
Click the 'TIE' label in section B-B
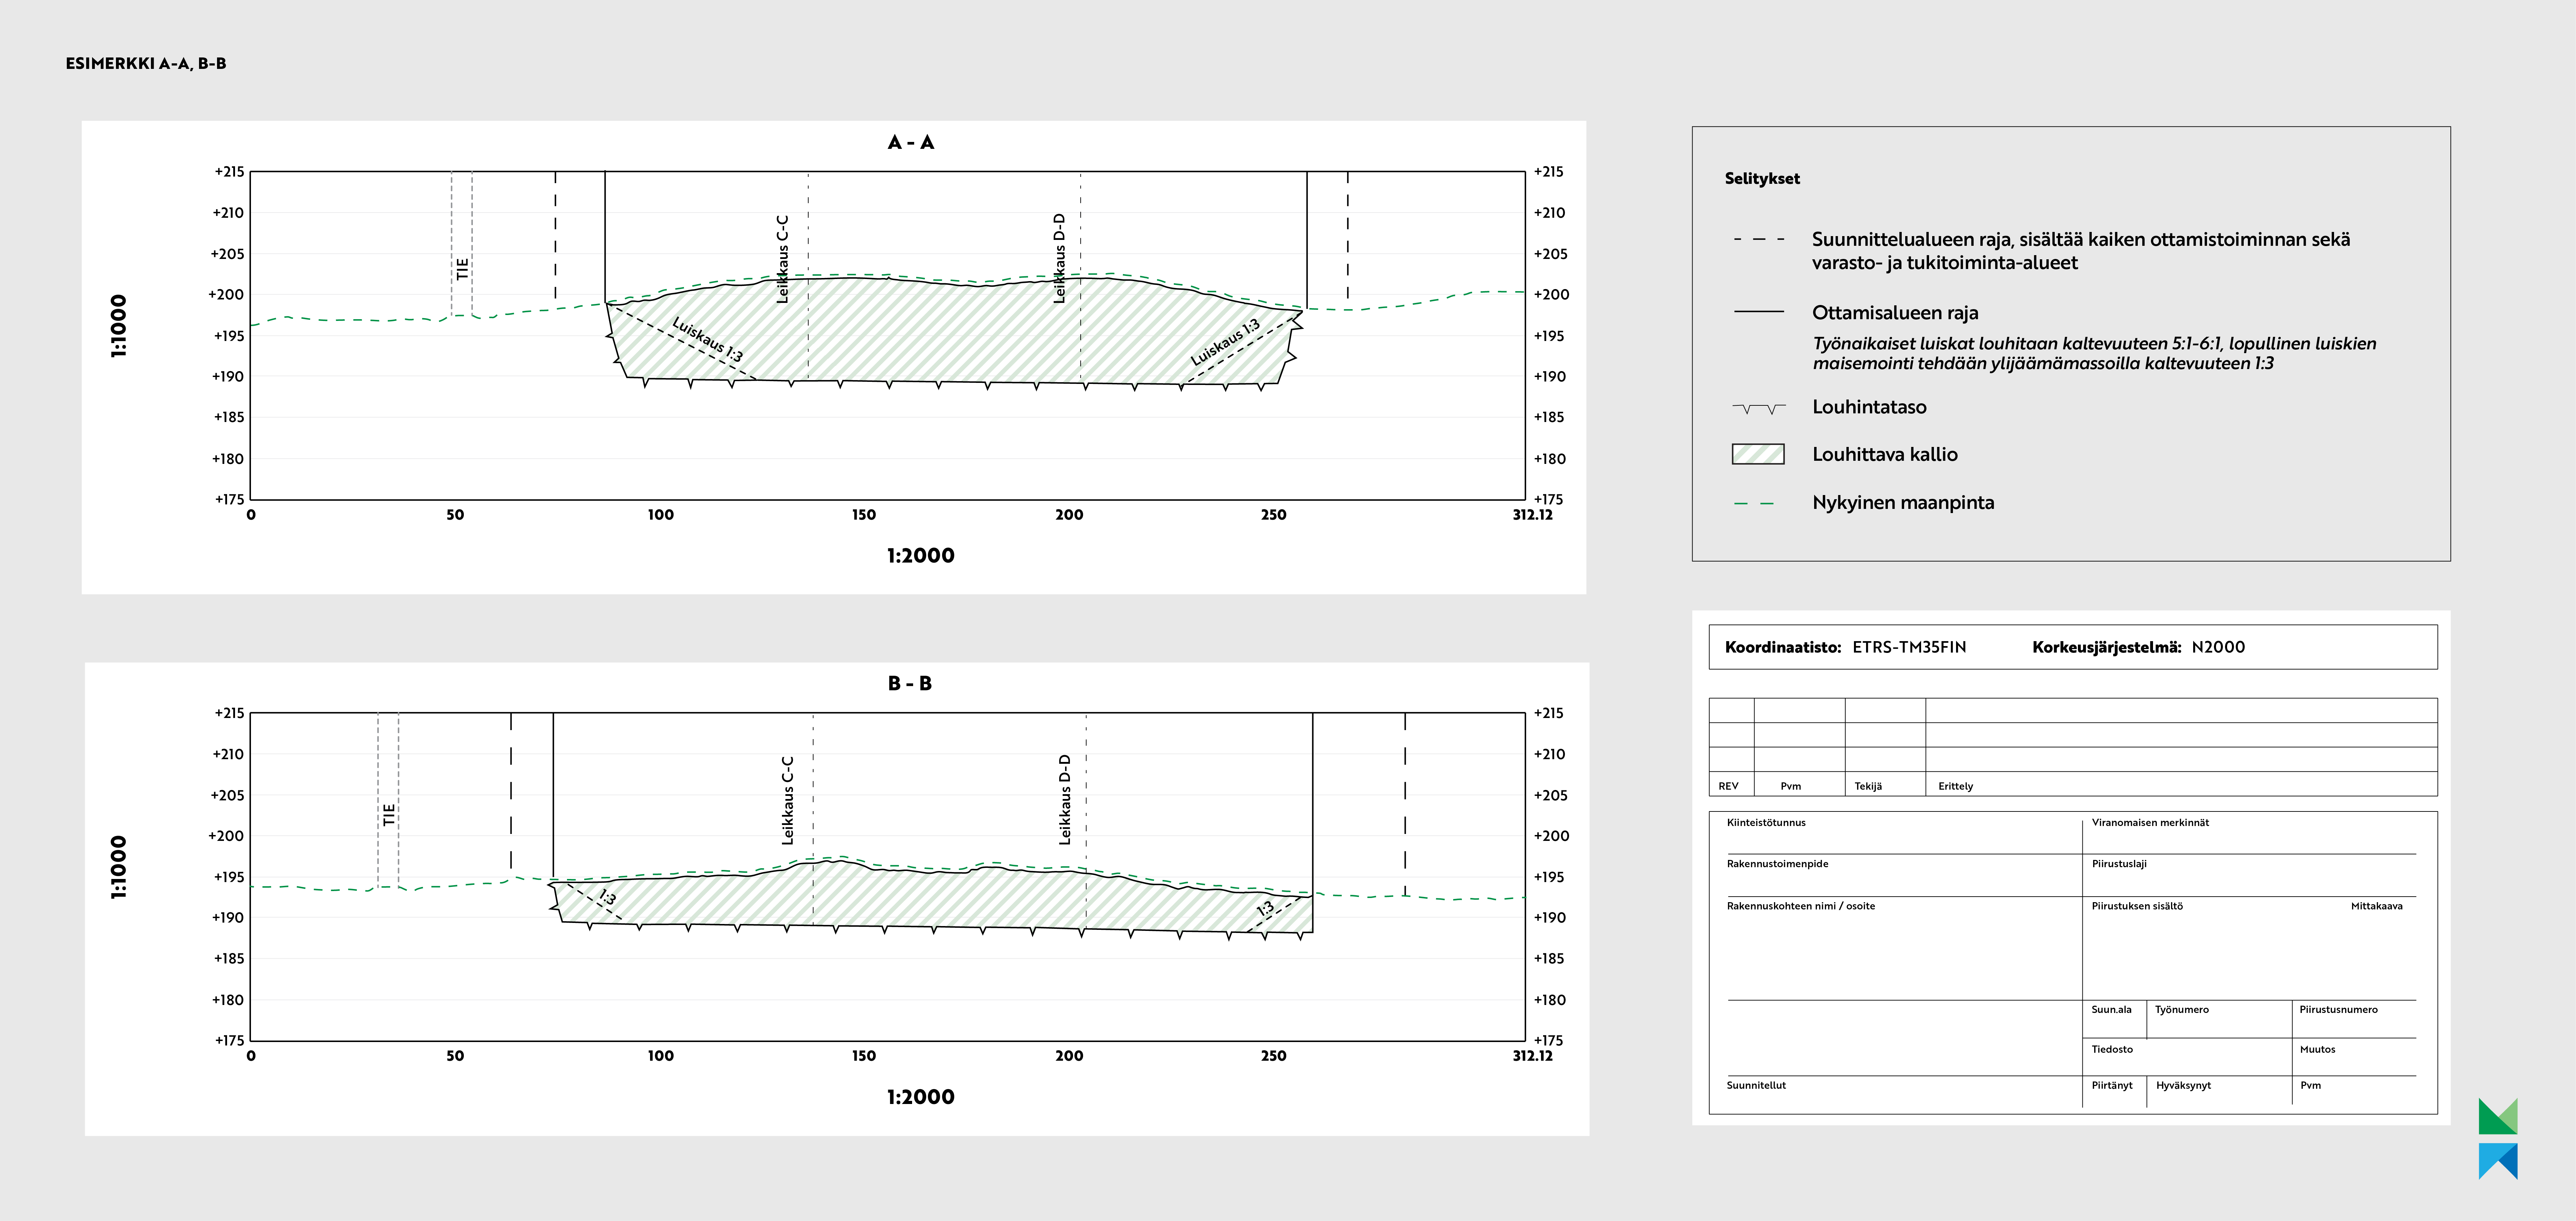389,815
